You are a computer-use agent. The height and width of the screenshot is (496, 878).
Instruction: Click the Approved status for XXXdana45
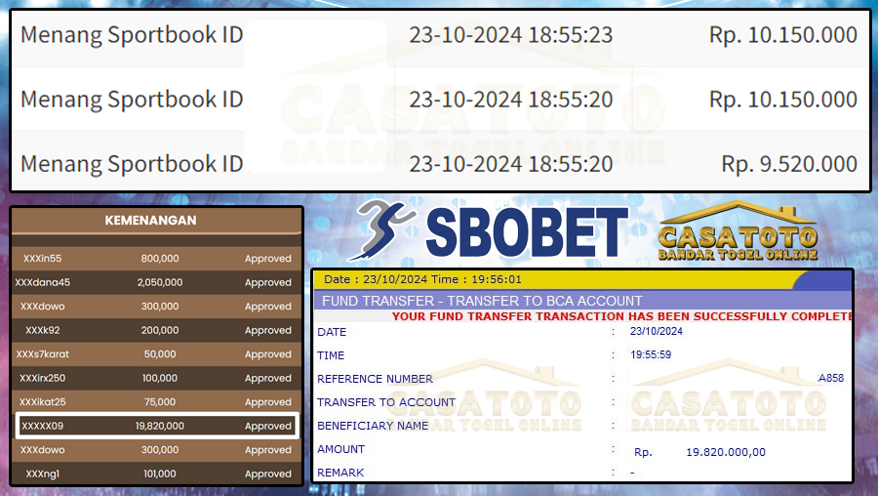click(267, 282)
